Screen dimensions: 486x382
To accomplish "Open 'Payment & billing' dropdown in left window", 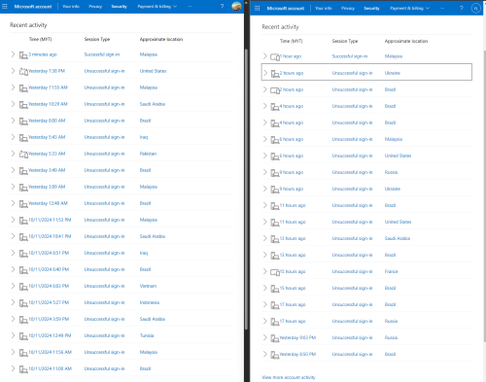I will click(157, 7).
